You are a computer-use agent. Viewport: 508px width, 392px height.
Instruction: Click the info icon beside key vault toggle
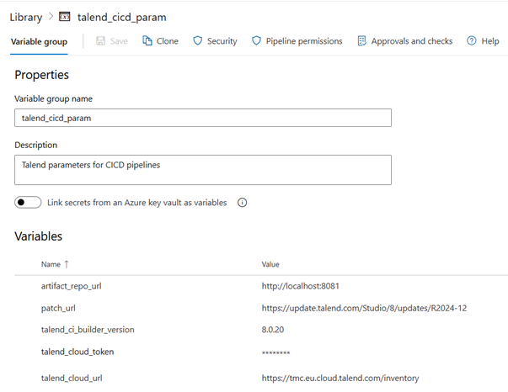[x=243, y=203]
